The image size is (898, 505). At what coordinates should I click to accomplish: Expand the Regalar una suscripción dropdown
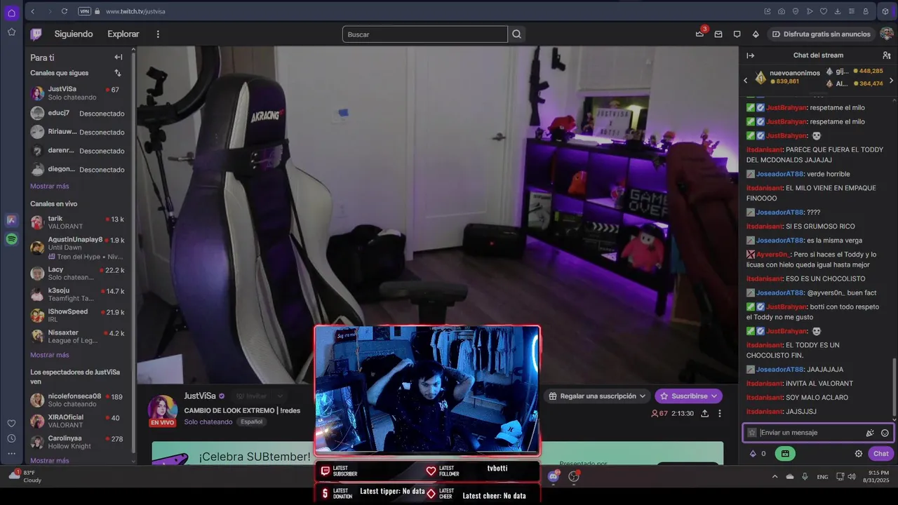coord(597,396)
